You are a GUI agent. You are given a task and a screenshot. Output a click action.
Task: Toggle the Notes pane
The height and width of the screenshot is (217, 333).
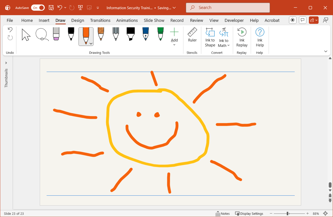pyautogui.click(x=223, y=213)
